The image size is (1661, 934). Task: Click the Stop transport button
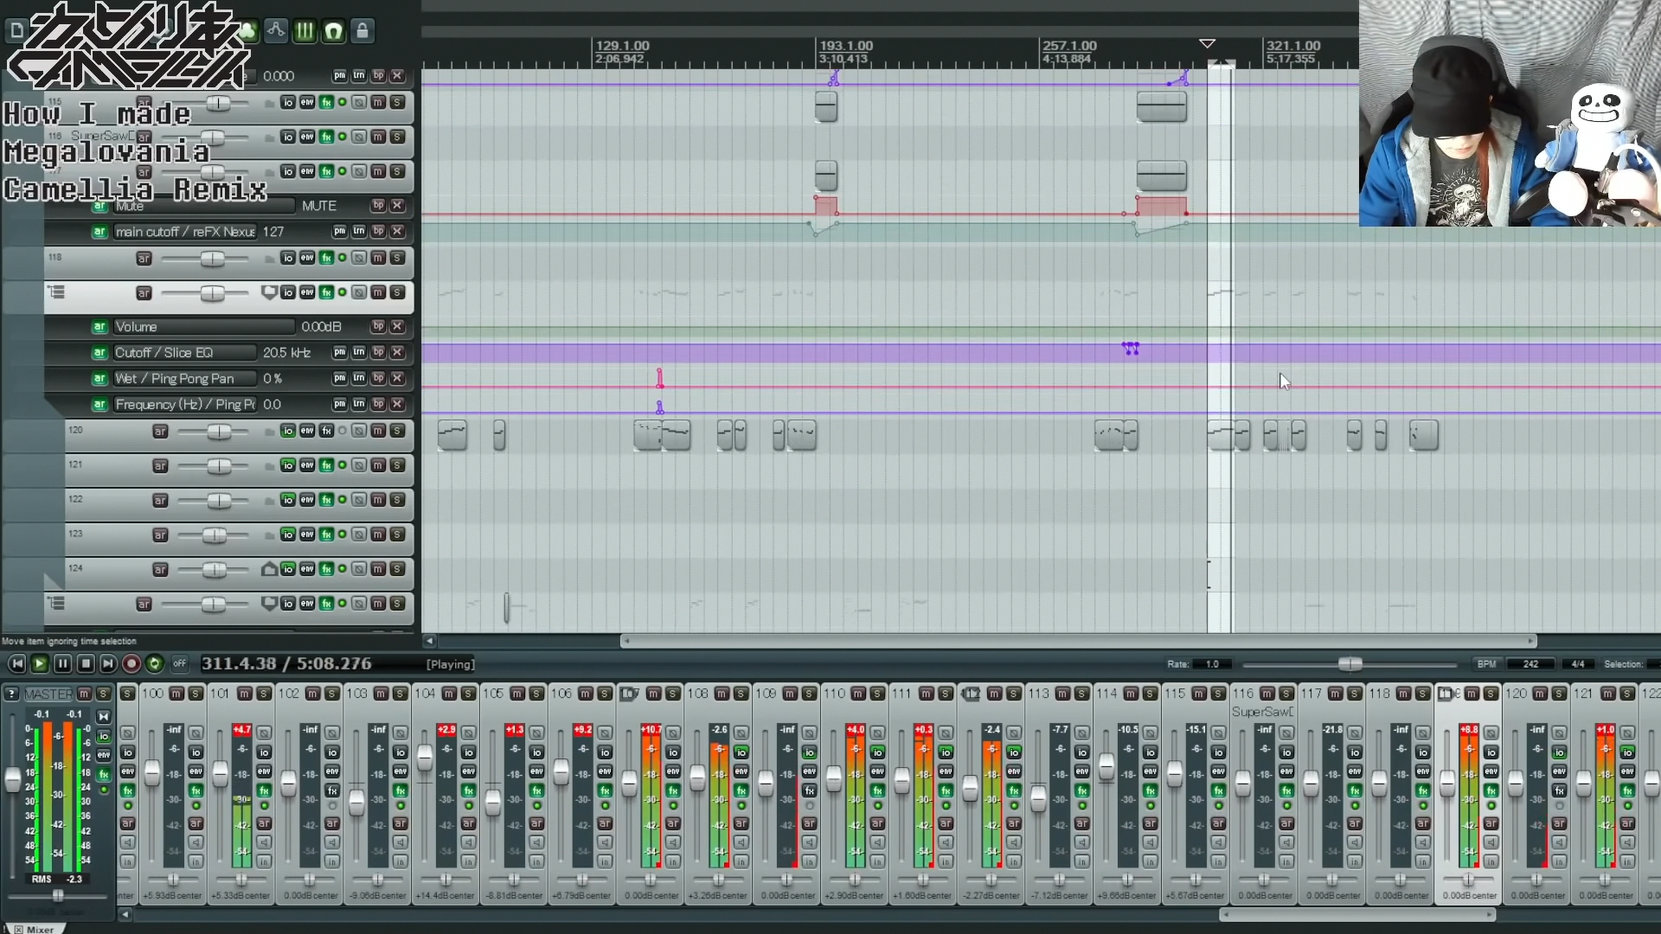tap(85, 663)
